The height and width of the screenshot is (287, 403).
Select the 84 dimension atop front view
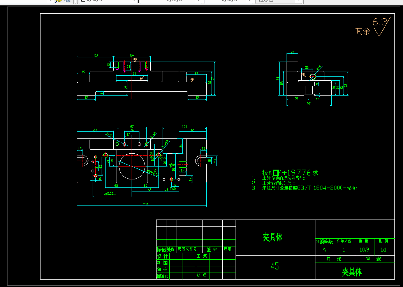(x=132, y=55)
